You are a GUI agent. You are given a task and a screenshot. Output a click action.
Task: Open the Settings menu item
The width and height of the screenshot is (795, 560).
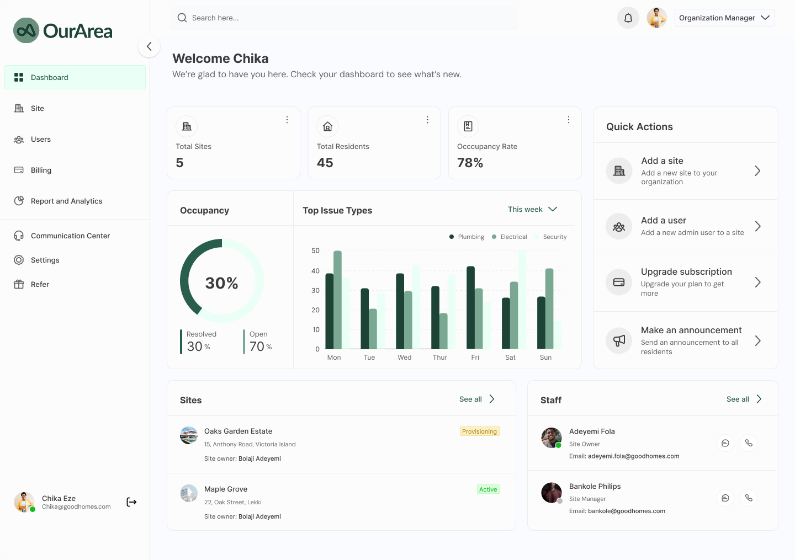(x=45, y=260)
